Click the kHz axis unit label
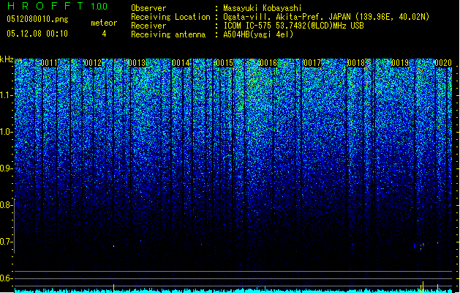Image resolution: width=460 pixels, height=293 pixels. [x=7, y=59]
